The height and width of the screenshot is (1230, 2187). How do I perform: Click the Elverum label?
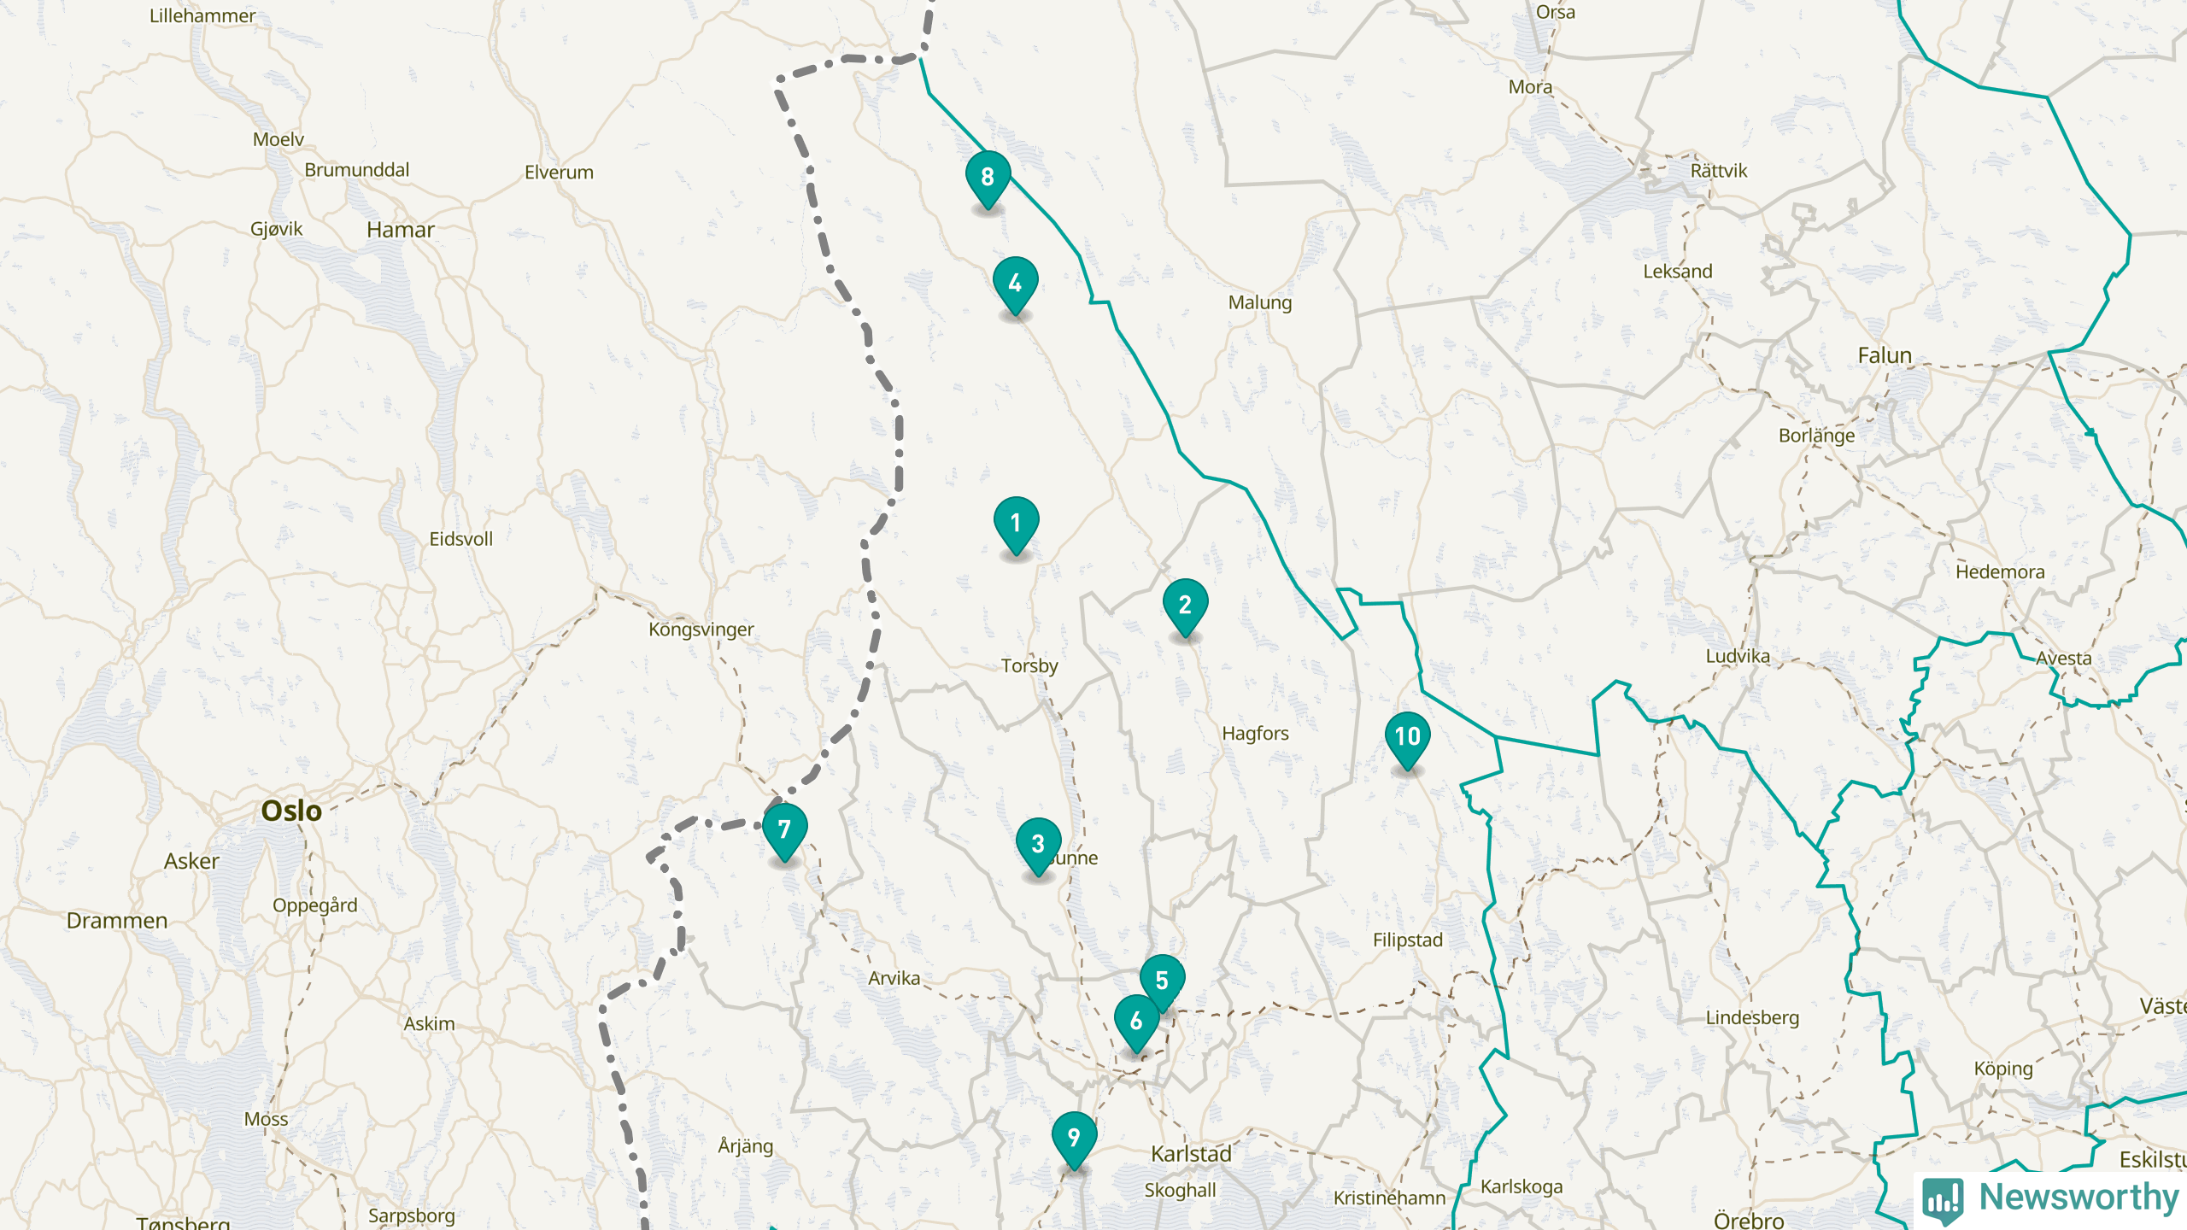coord(559,173)
